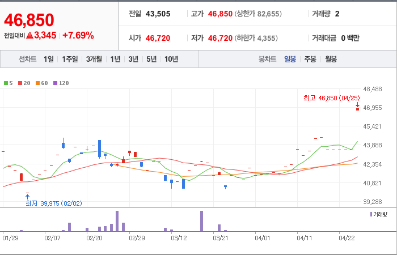This screenshot has height=255, width=397.
Task: Click the 04/11 date axis label
Action: [x=305, y=238]
